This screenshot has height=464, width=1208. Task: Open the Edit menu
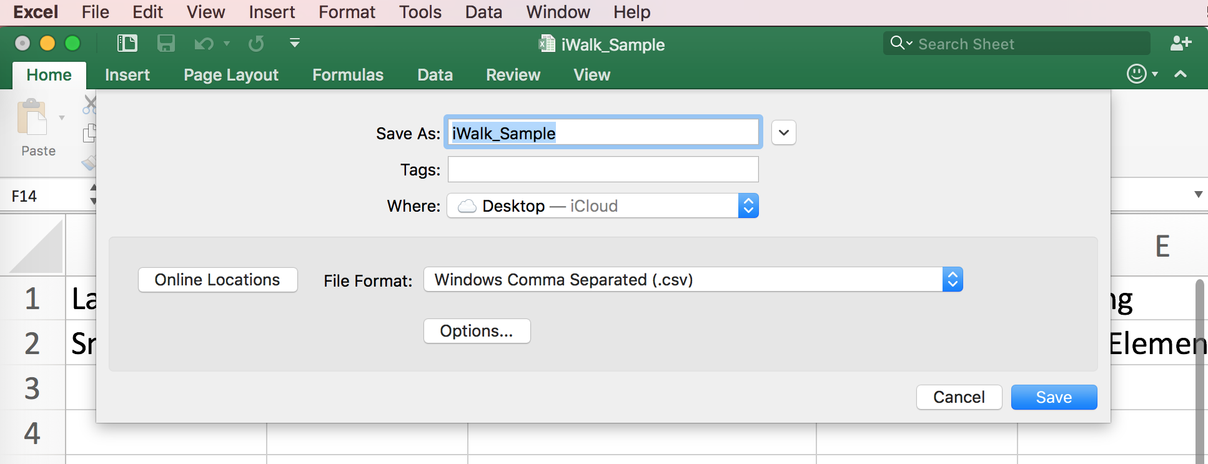[x=147, y=12]
